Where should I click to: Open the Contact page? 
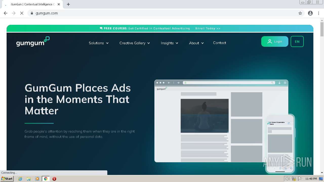219,43
